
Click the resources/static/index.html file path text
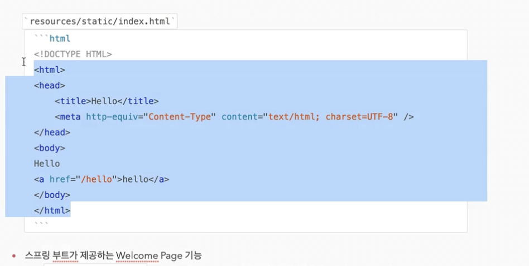pos(99,22)
